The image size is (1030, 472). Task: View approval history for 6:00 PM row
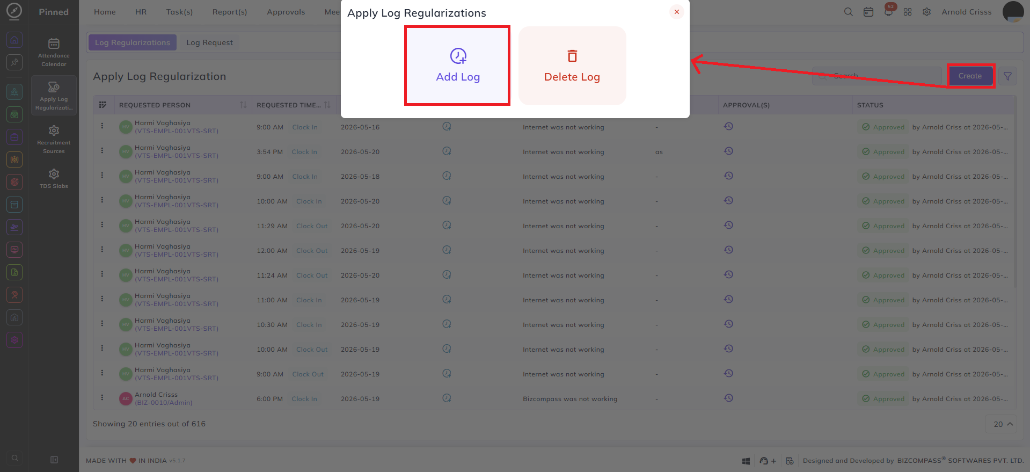pyautogui.click(x=728, y=398)
